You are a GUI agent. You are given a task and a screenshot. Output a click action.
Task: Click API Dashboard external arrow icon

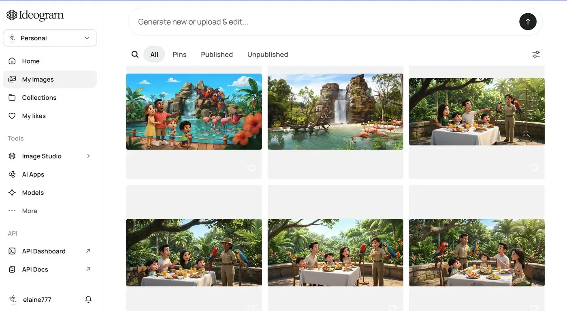point(88,251)
